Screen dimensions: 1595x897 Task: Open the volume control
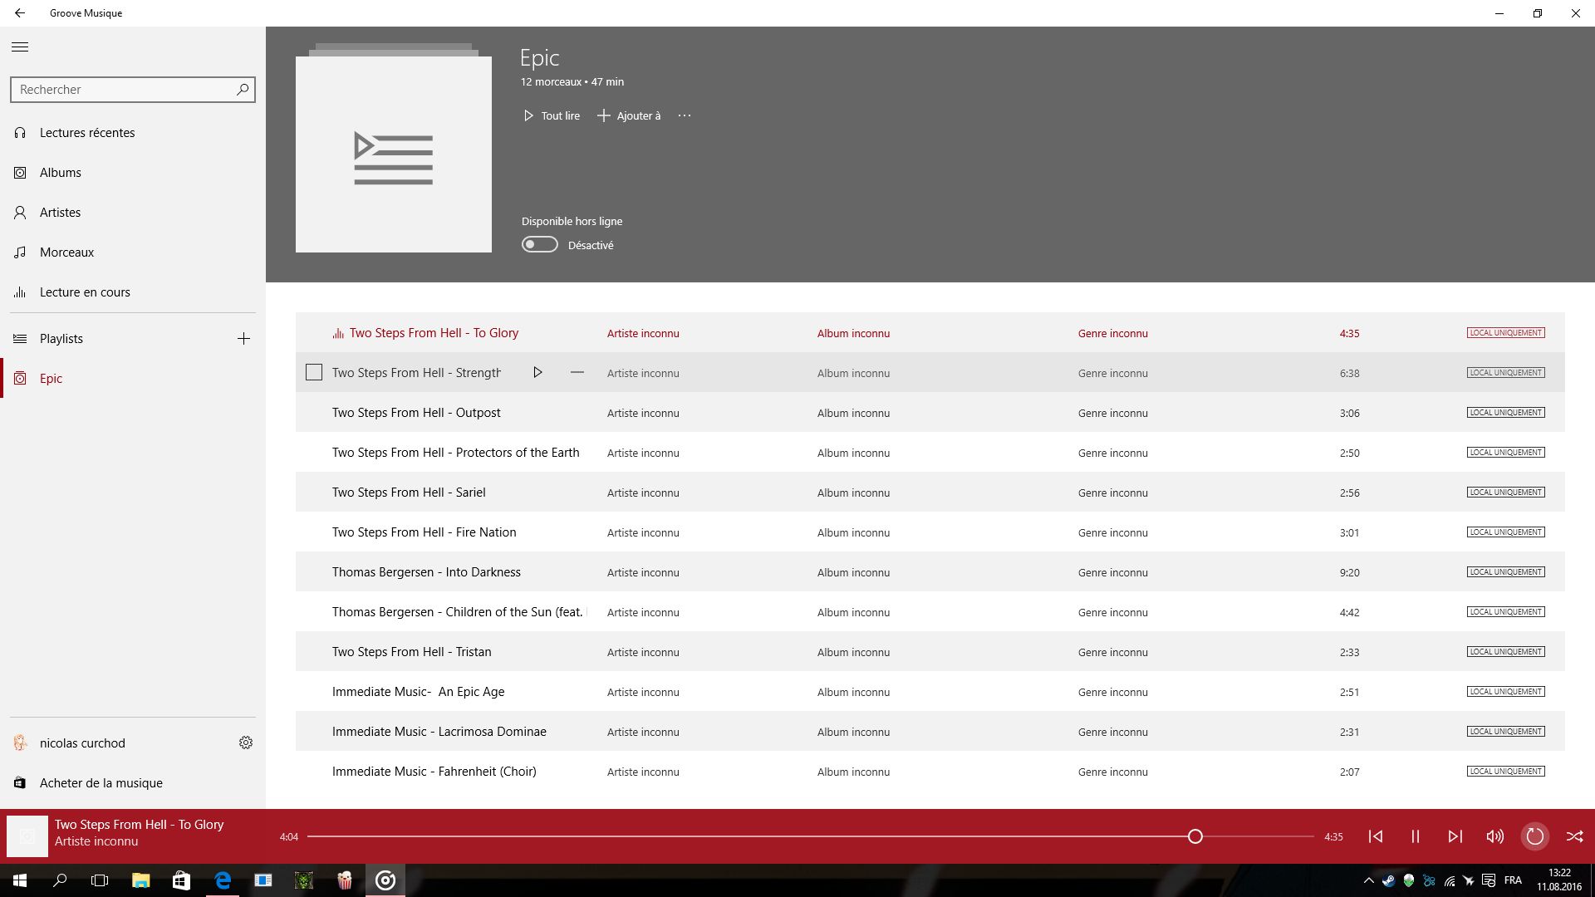1495,836
